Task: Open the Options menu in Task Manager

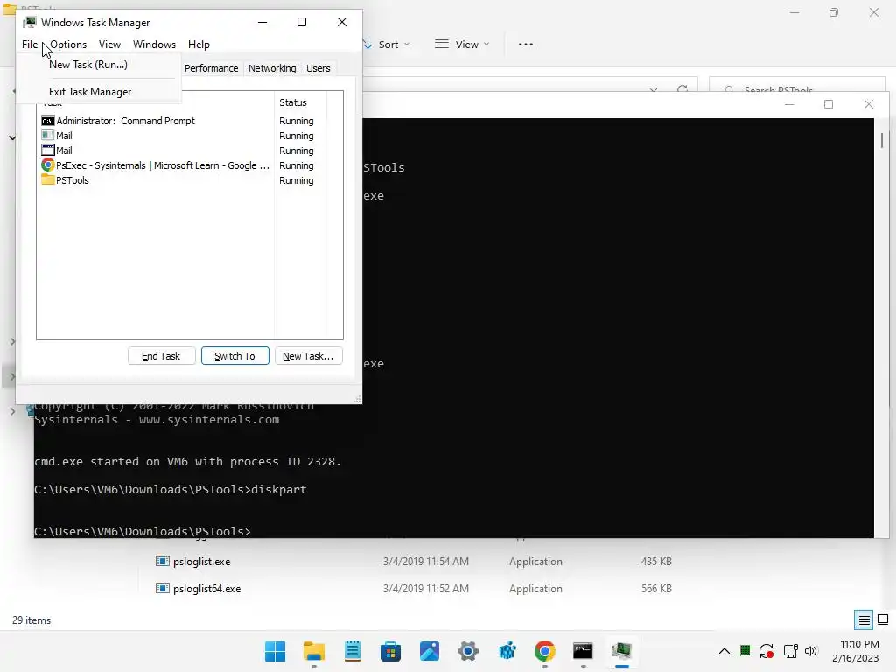Action: pyautogui.click(x=68, y=45)
